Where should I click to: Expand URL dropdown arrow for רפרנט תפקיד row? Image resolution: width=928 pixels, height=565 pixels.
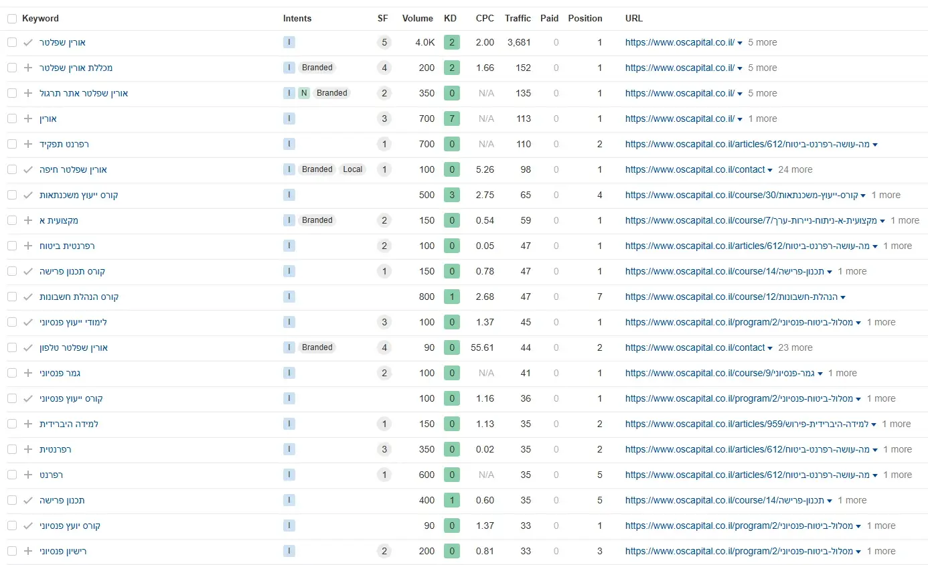[875, 145]
